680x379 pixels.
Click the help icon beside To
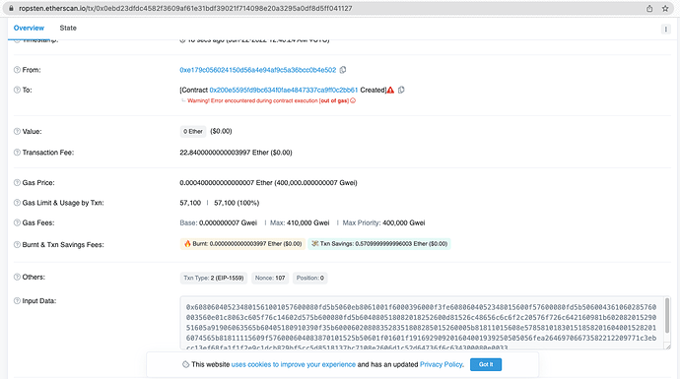(17, 91)
